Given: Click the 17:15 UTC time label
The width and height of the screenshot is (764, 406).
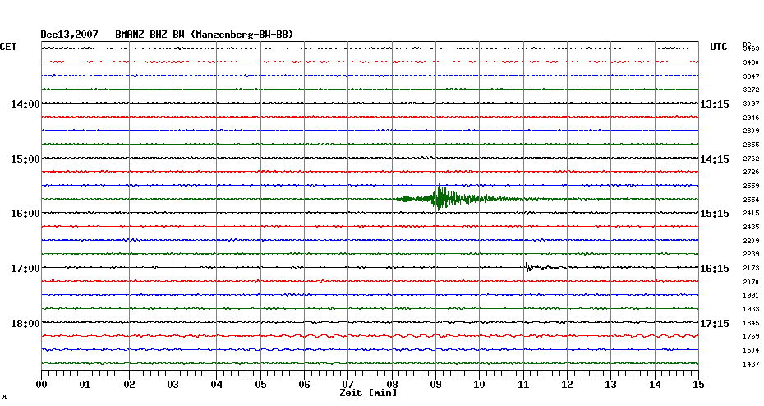Looking at the screenshot, I should [x=715, y=324].
